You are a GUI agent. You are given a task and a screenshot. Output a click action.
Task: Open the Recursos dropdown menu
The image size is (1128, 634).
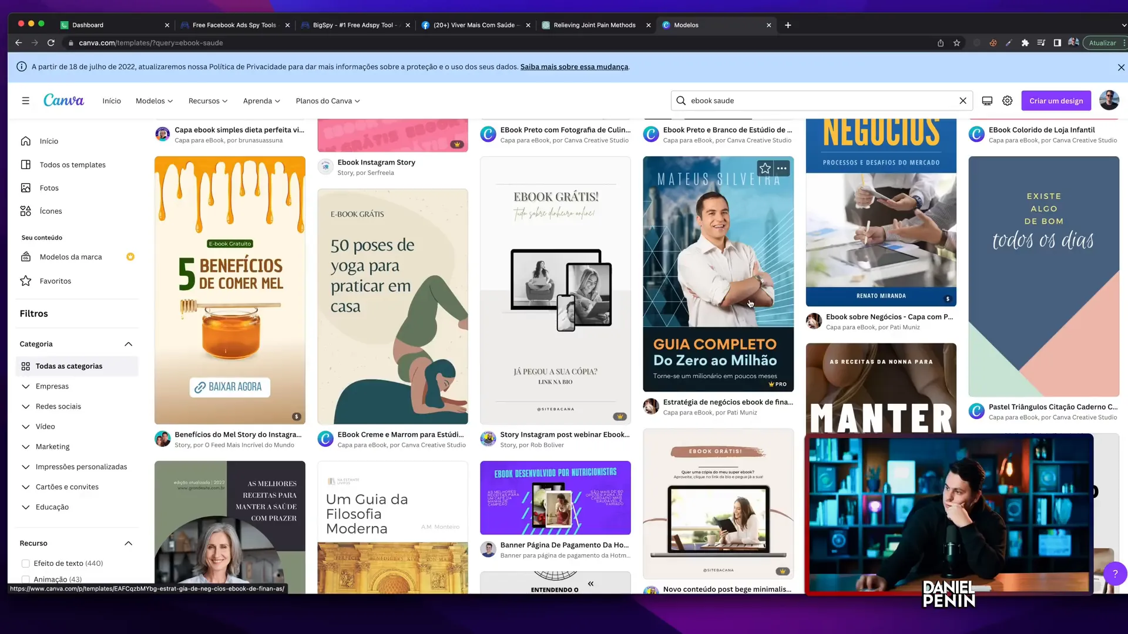pyautogui.click(x=208, y=101)
